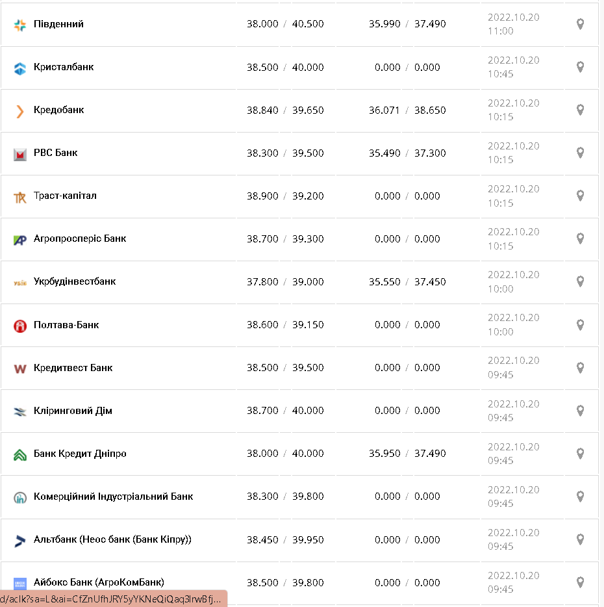Click the Траст-капітал logo icon

point(20,197)
